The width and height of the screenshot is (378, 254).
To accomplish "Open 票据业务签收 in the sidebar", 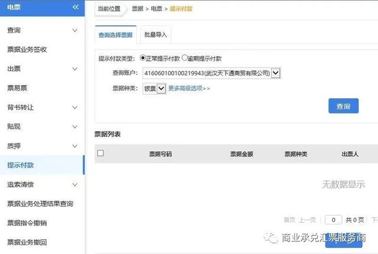I will coord(27,50).
